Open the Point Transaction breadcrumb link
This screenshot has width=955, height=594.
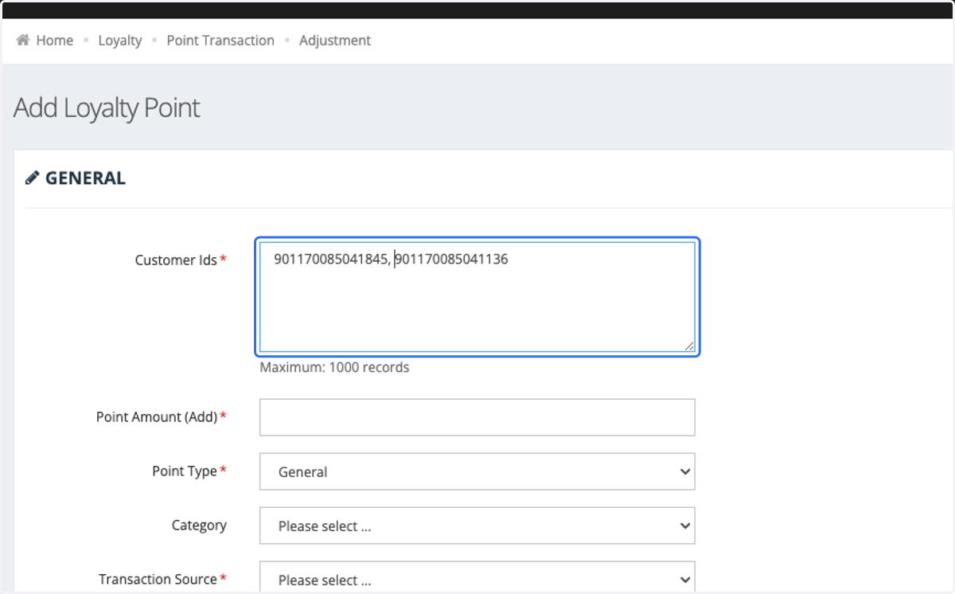(220, 40)
